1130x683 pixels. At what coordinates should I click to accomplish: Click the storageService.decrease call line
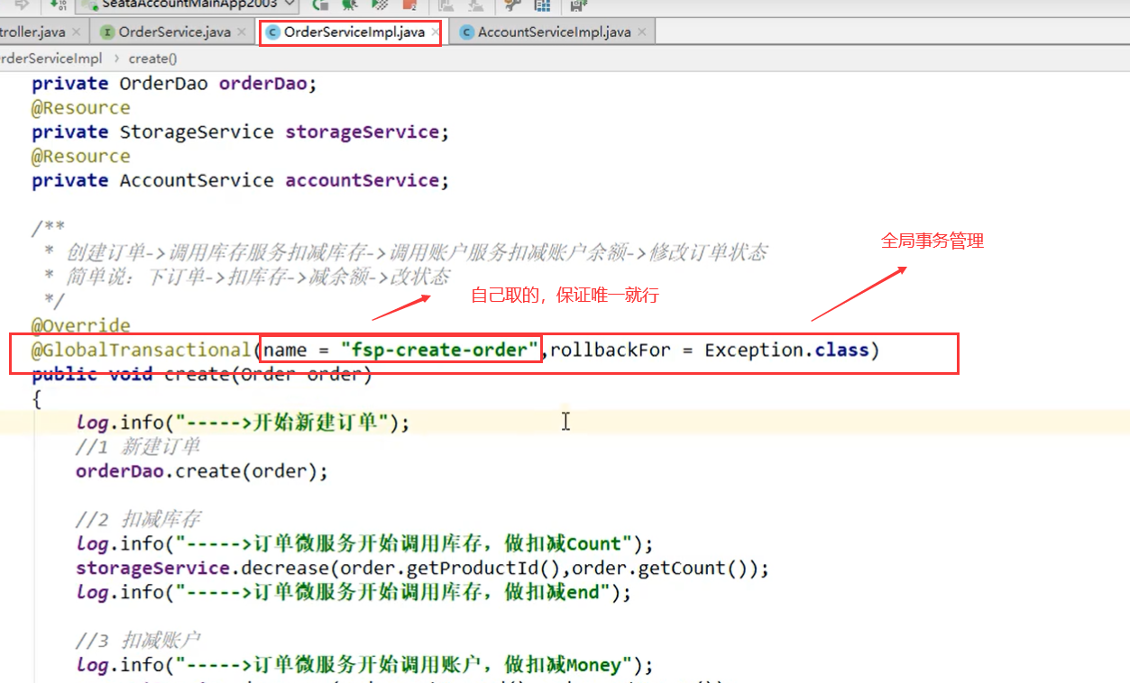point(423,569)
